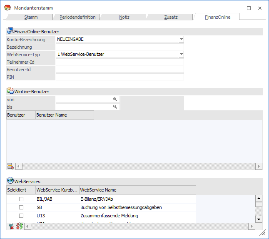
Task: Click the WebServices globe section icon
Action: [x=10, y=181]
